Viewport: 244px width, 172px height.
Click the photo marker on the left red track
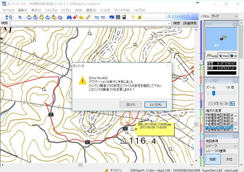tap(51, 114)
